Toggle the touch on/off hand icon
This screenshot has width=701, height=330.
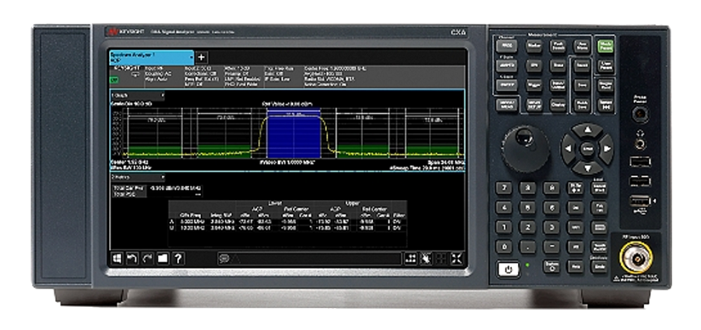click(x=425, y=258)
